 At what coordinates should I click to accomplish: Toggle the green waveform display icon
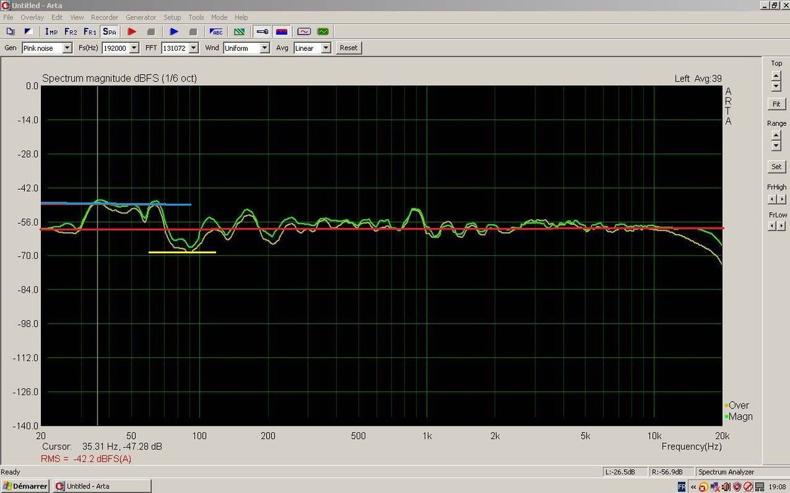323,31
